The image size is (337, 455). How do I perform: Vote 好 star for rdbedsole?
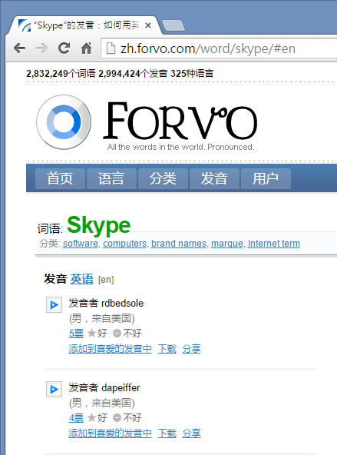coord(97,333)
